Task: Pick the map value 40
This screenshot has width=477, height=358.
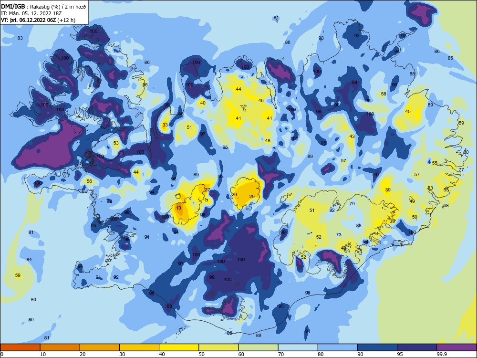Action: tap(203, 103)
